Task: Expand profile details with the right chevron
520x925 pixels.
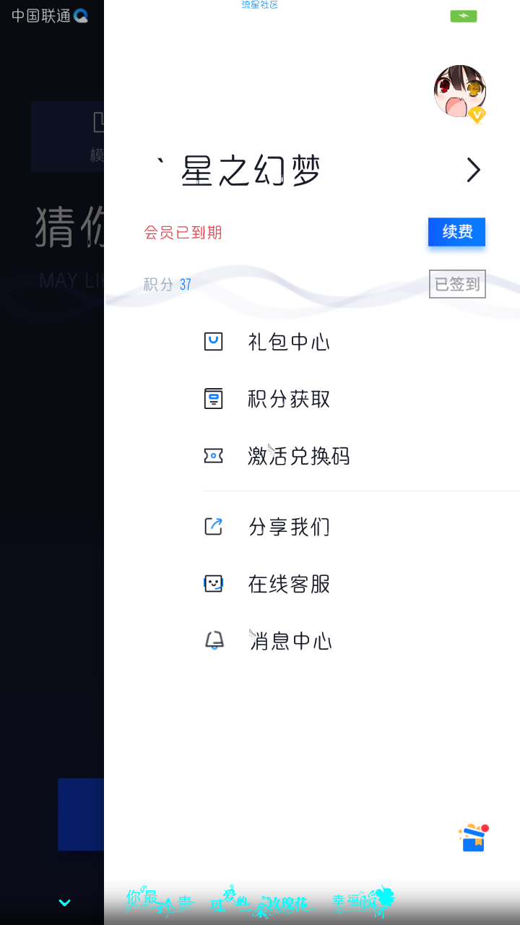Action: pyautogui.click(x=473, y=170)
